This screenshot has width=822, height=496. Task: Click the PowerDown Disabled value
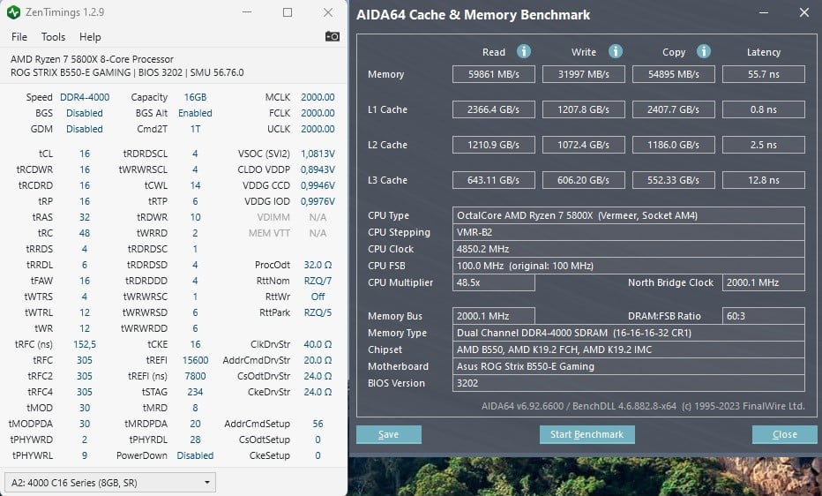coord(195,455)
